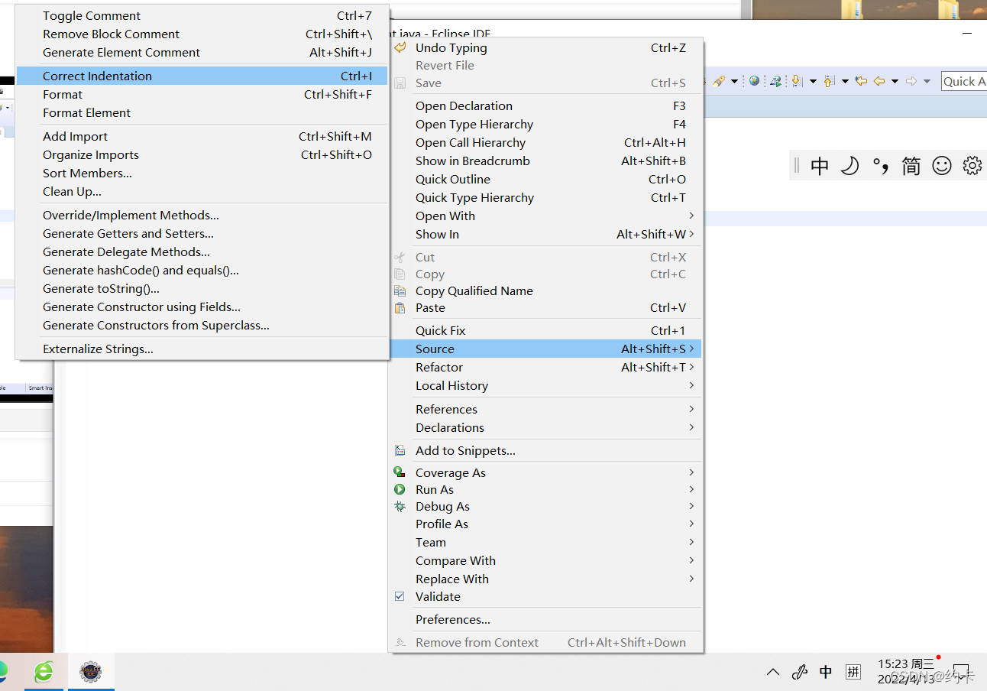Select Sort Members... menu item
This screenshot has width=987, height=691.
point(202,174)
